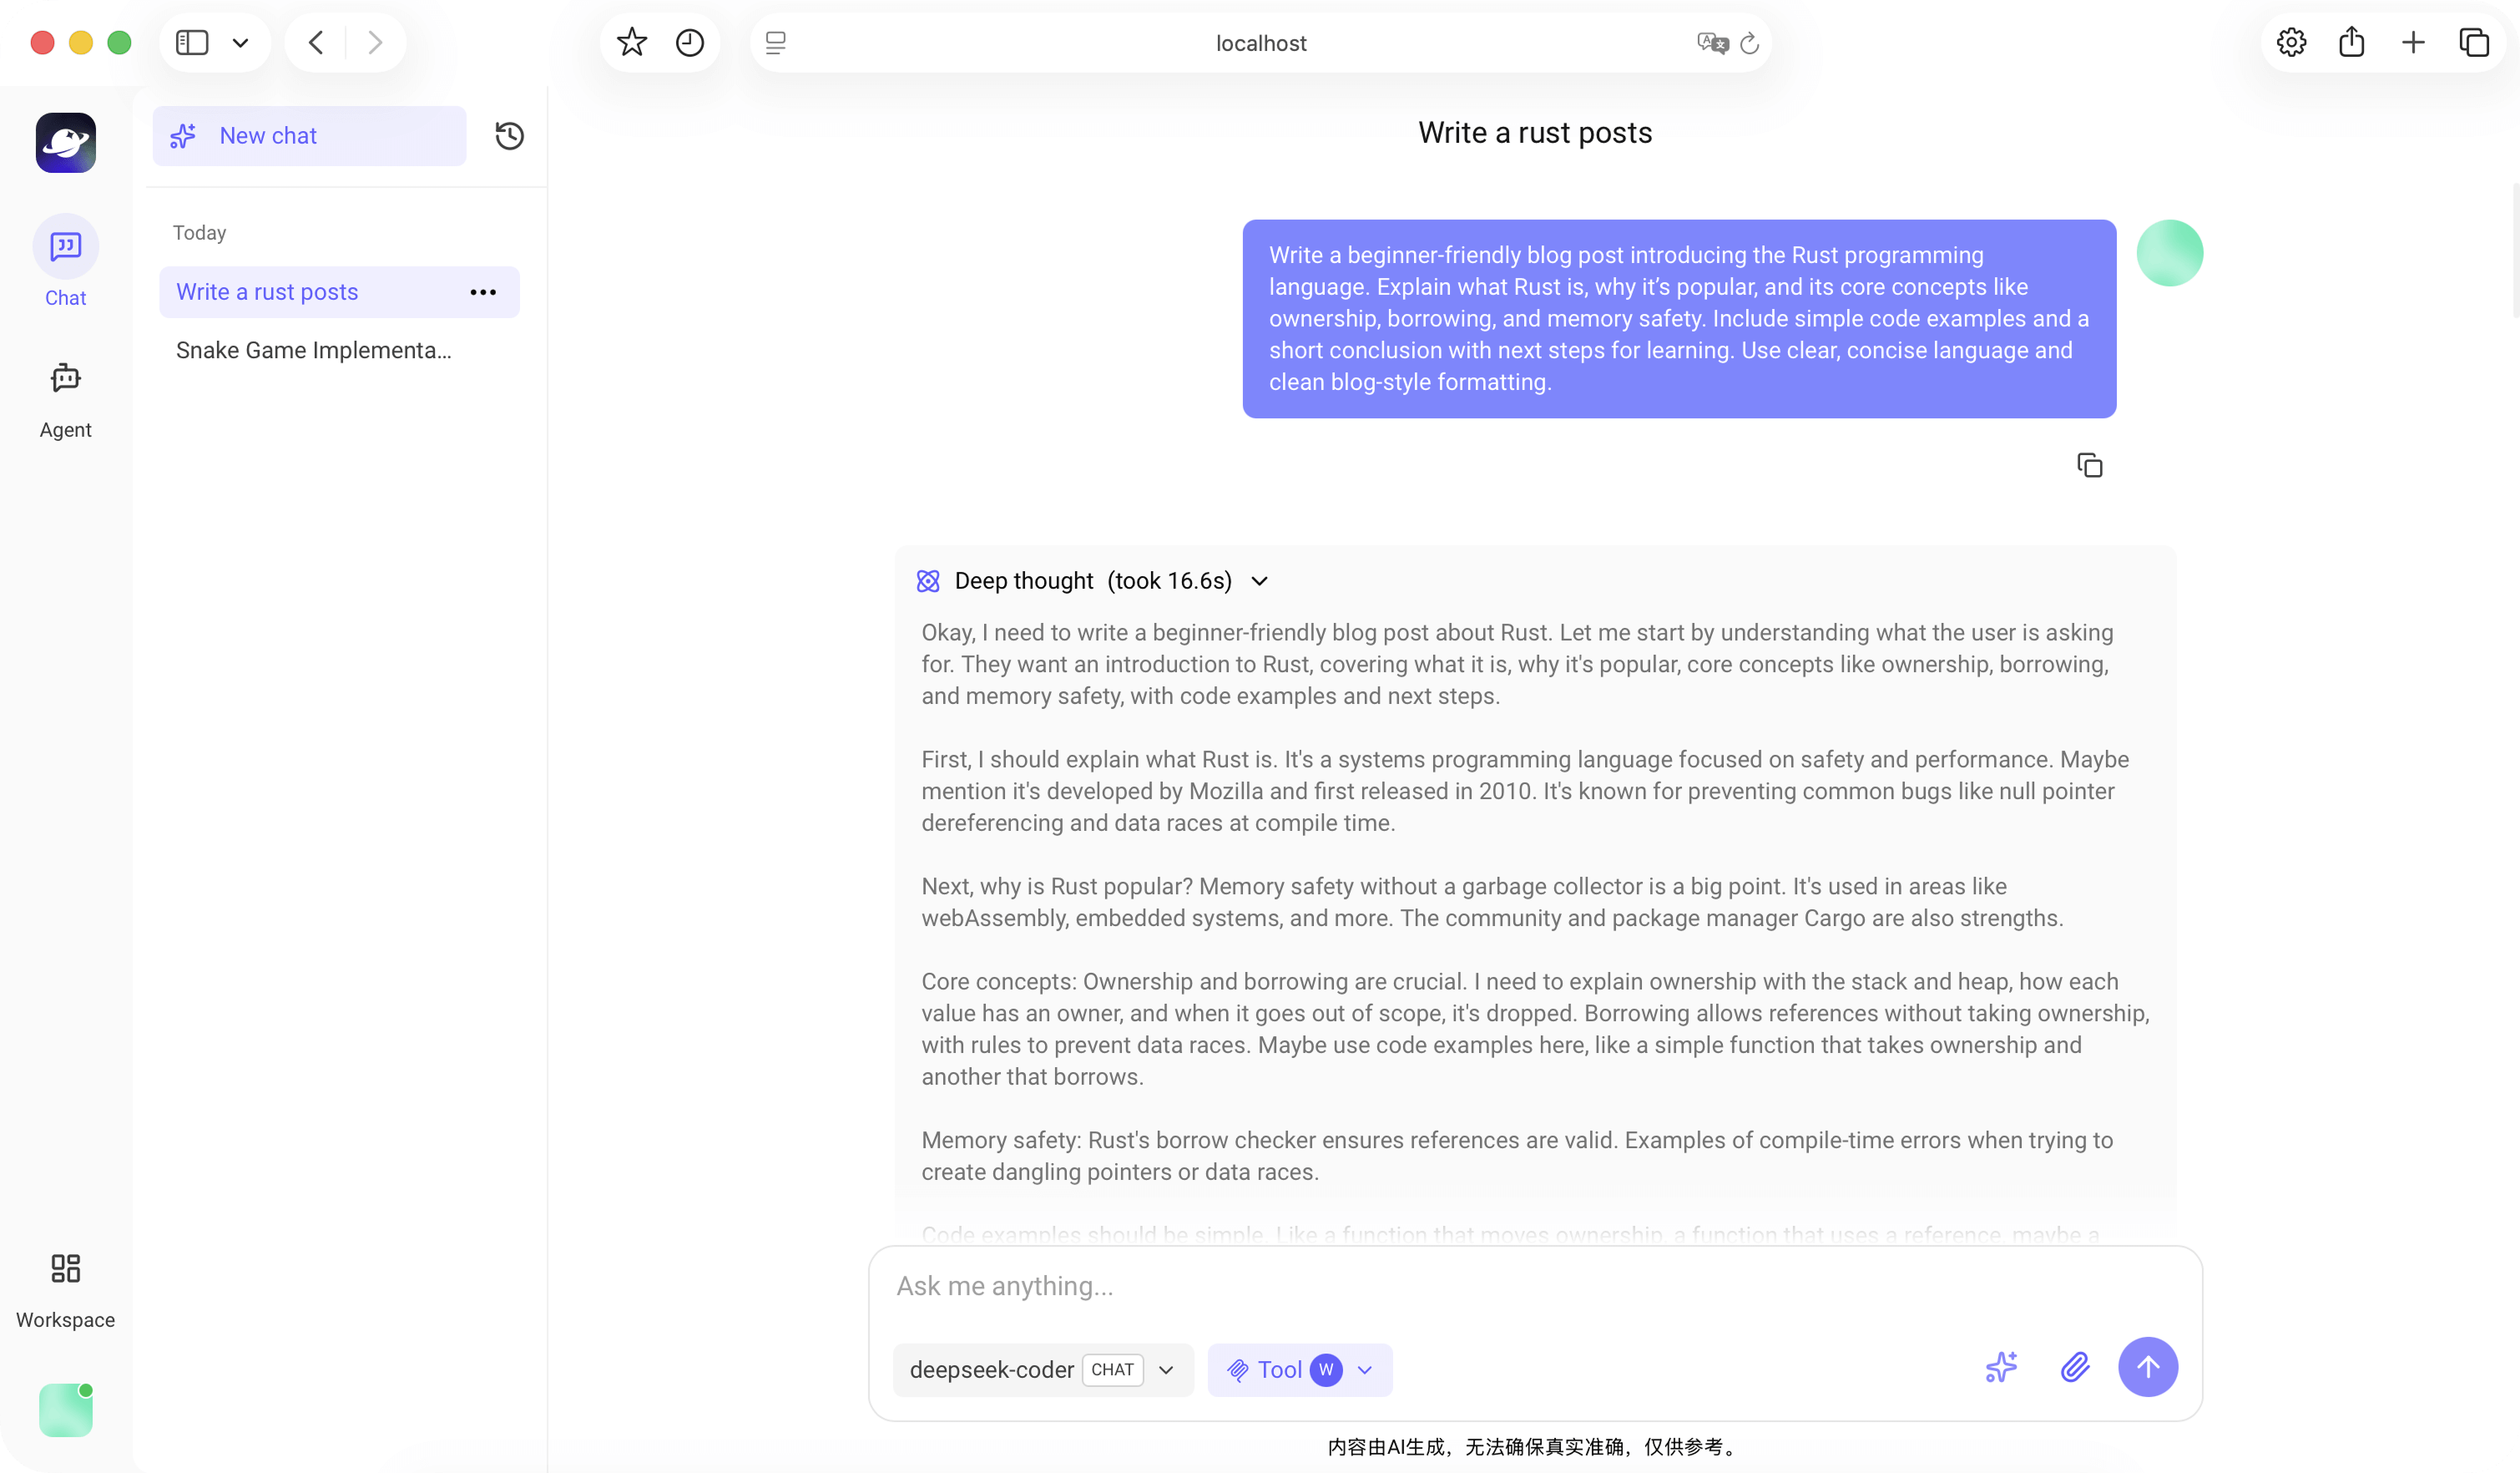Copy the user's message via copy icon
Image resolution: width=2520 pixels, height=1473 pixels.
pyautogui.click(x=2090, y=464)
